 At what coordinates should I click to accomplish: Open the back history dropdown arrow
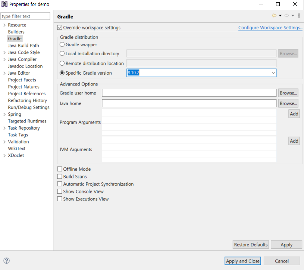click(x=280, y=16)
